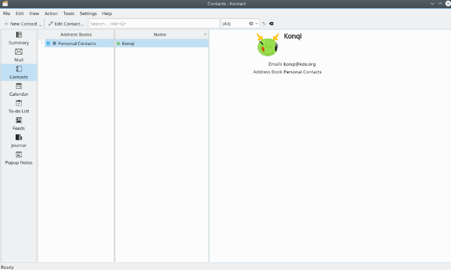Screen dimensions: 451x270
Task: Switch to the Mail component
Action: pos(19,55)
